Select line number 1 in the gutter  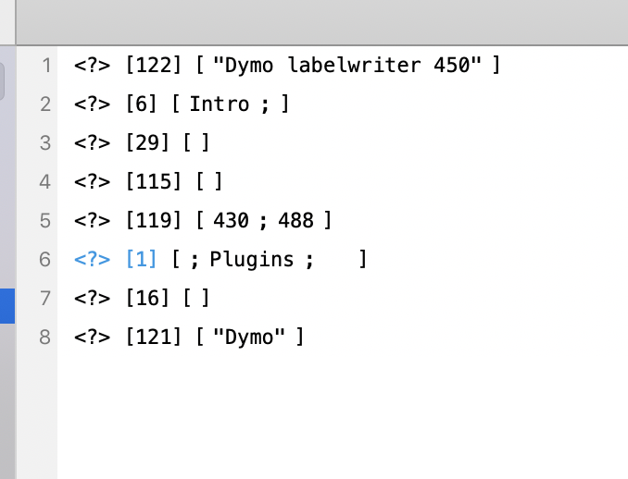47,66
